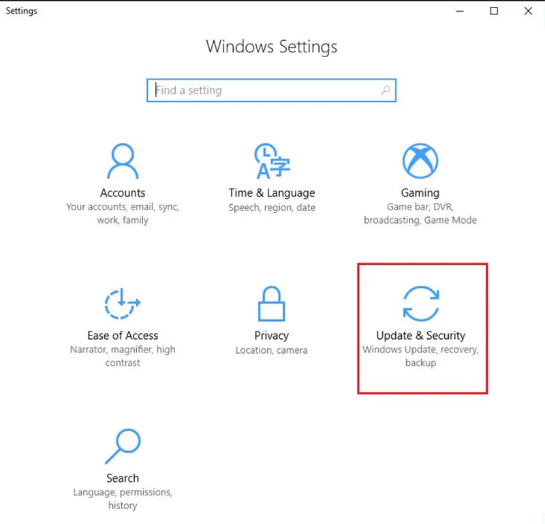545x524 pixels.
Task: Click the Ease of Access dashed clock icon
Action: (123, 304)
